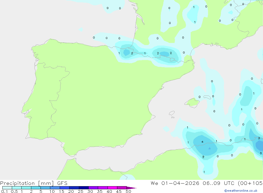Click the 5–10 mm legend swatch
Image resolution: width=263 pixels, height=193 pixels.
coord(45,188)
